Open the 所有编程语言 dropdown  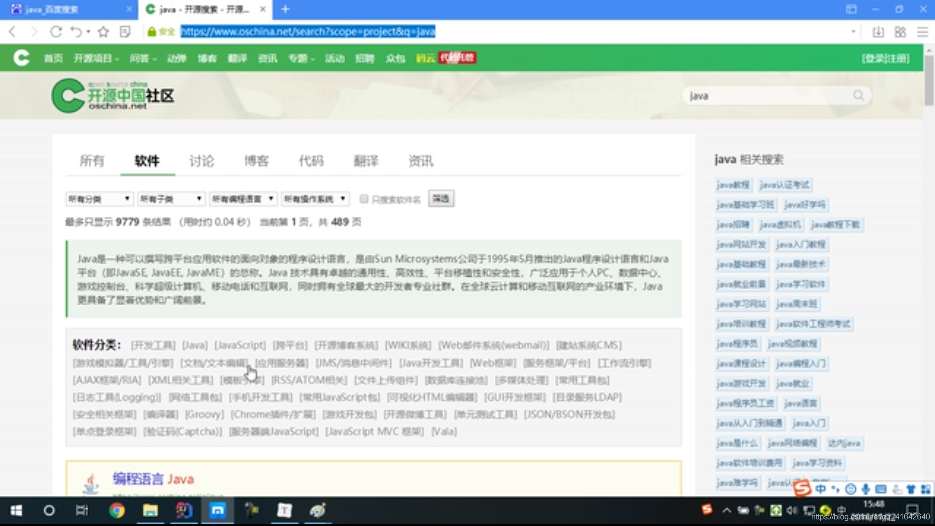[243, 199]
